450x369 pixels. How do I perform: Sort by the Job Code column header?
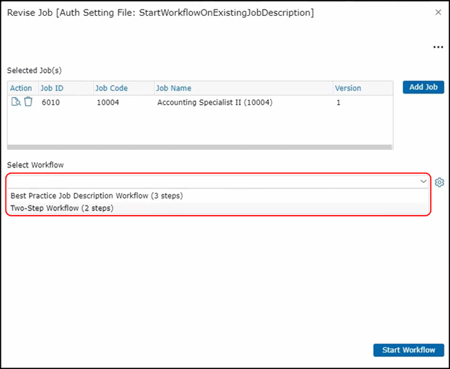click(111, 88)
